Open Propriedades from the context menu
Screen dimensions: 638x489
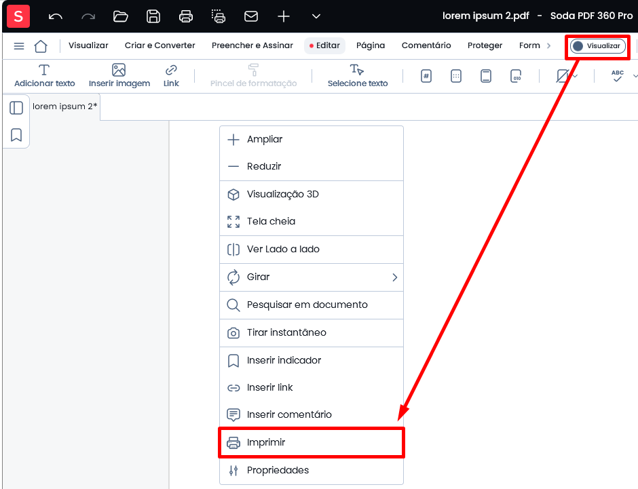pyautogui.click(x=312, y=470)
